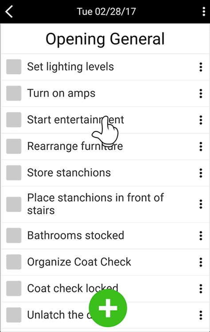The image size is (210, 332).
Task: Open options for Start entertainment
Action: [x=201, y=120]
